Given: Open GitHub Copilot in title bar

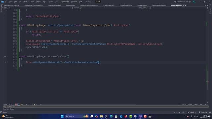Looking at the screenshot, I should [180, 2].
